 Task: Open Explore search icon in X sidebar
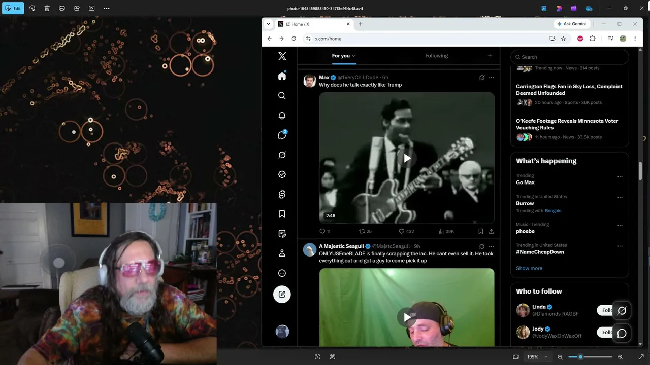pos(282,96)
